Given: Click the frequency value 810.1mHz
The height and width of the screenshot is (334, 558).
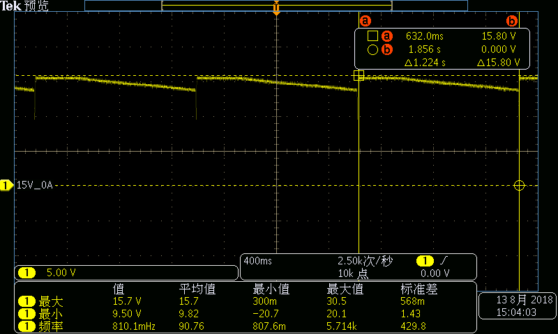Looking at the screenshot, I should [134, 326].
